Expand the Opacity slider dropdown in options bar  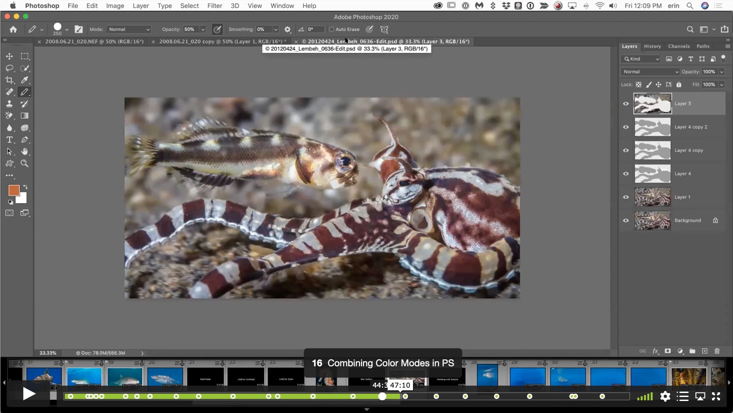203,29
